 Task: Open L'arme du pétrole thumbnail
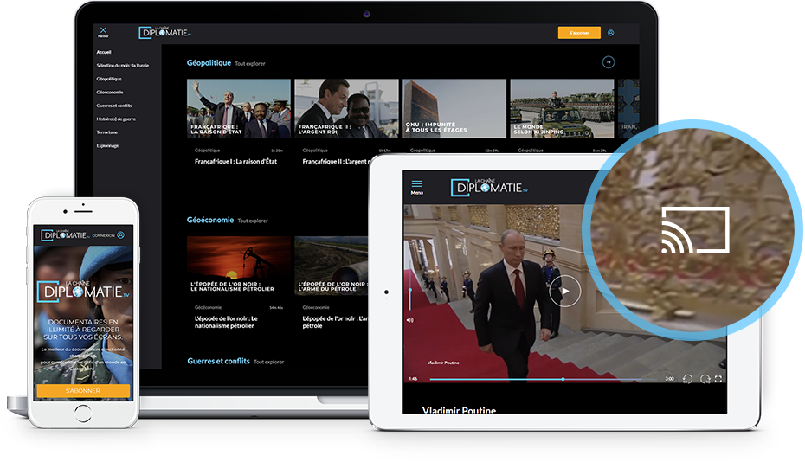[x=332, y=266]
